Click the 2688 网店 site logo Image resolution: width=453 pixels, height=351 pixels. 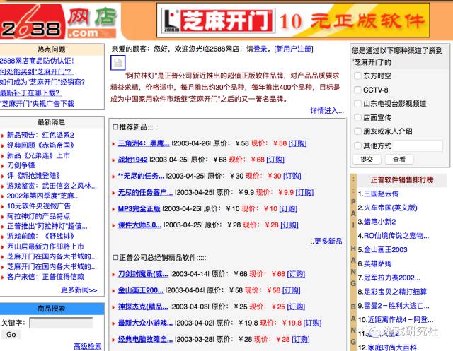click(x=59, y=22)
